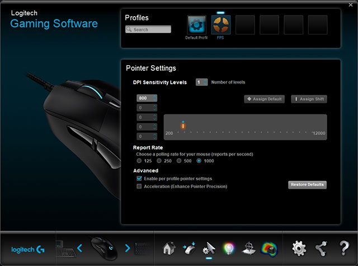The image size is (358, 266).
Task: Select the pointer settings cursor-gear icon
Action: pyautogui.click(x=209, y=248)
